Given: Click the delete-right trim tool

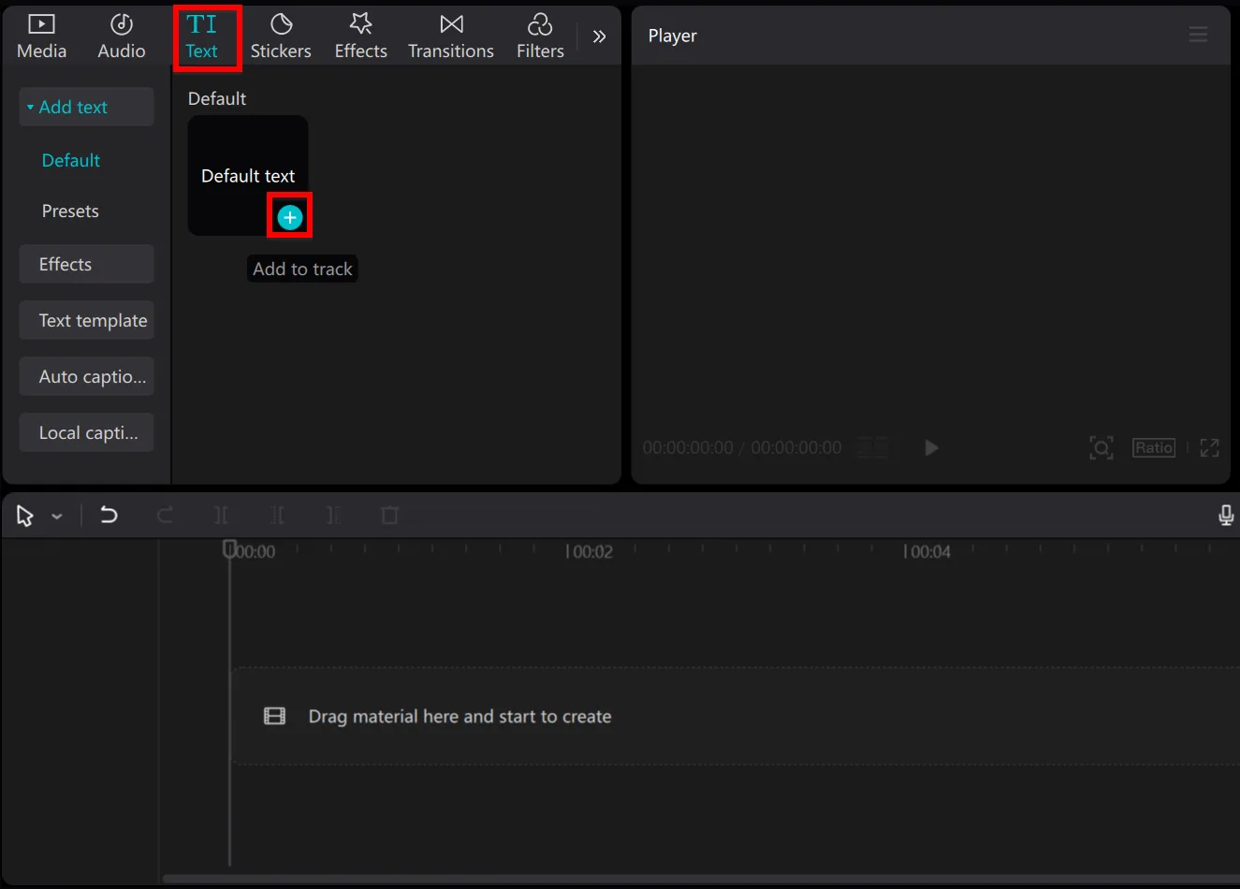Looking at the screenshot, I should [333, 515].
